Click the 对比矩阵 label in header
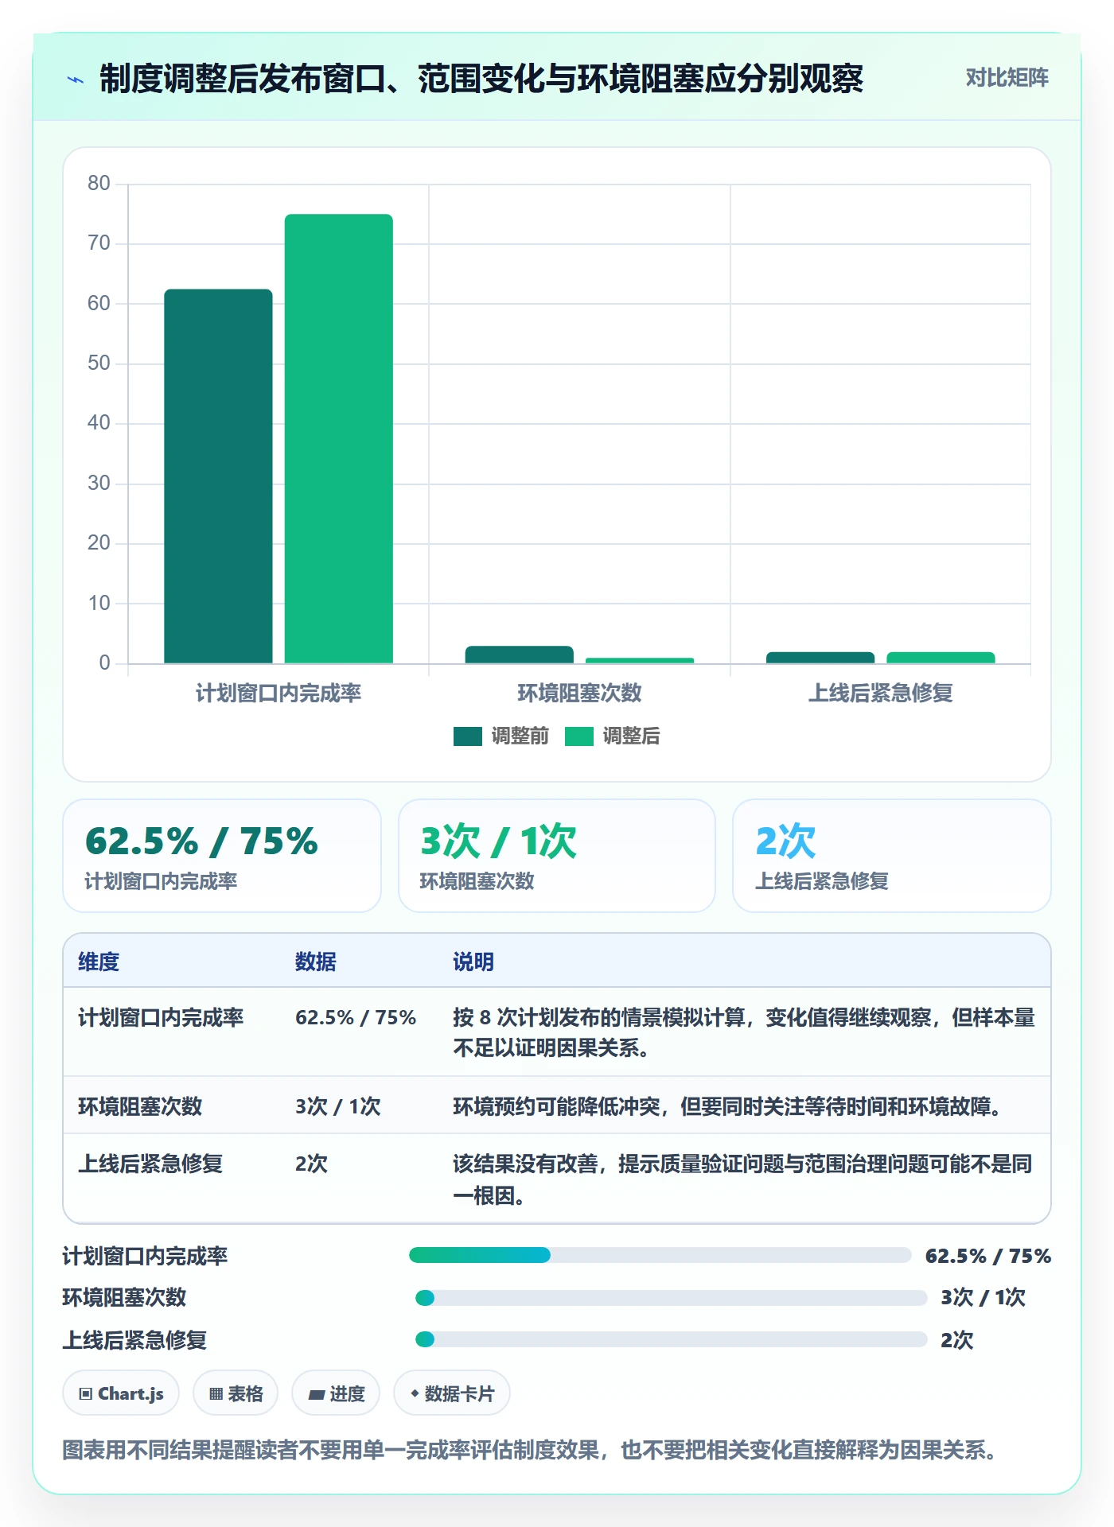This screenshot has height=1527, width=1114. [x=1007, y=78]
